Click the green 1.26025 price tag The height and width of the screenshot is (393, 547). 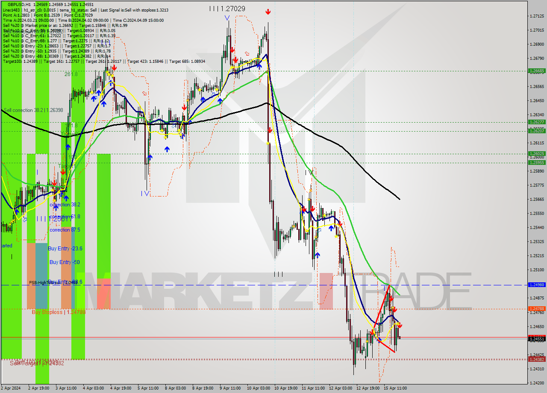coord(536,153)
